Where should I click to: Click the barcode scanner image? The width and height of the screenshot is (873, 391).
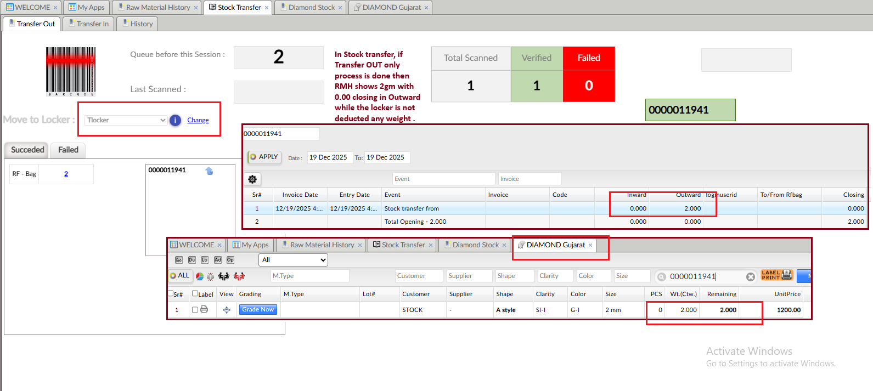pyautogui.click(x=70, y=71)
